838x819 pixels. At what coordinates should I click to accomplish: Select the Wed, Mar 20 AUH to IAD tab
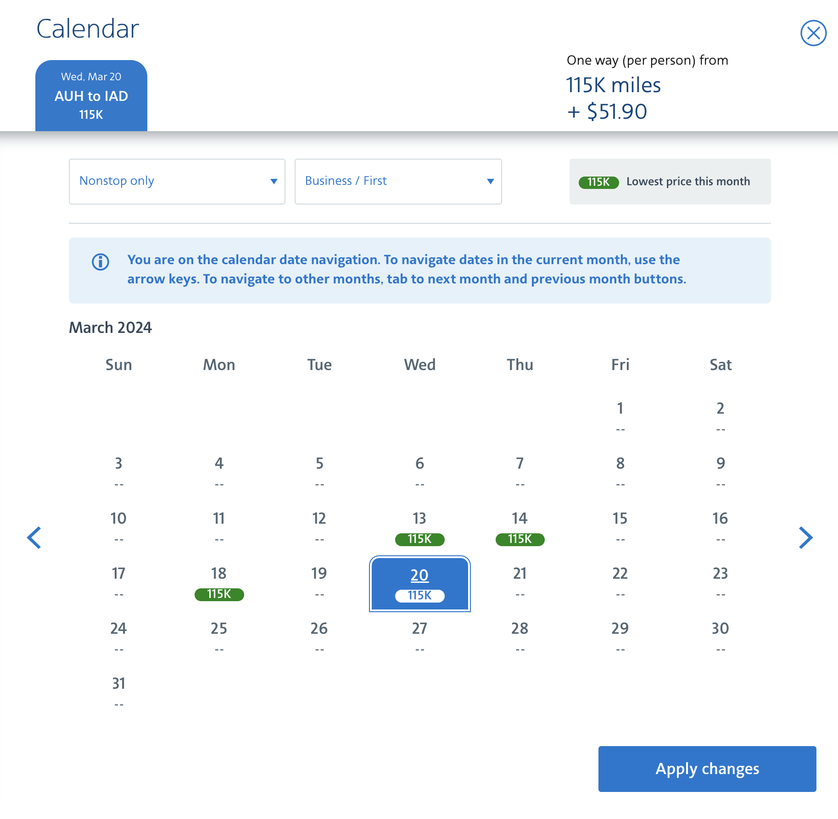click(x=91, y=95)
